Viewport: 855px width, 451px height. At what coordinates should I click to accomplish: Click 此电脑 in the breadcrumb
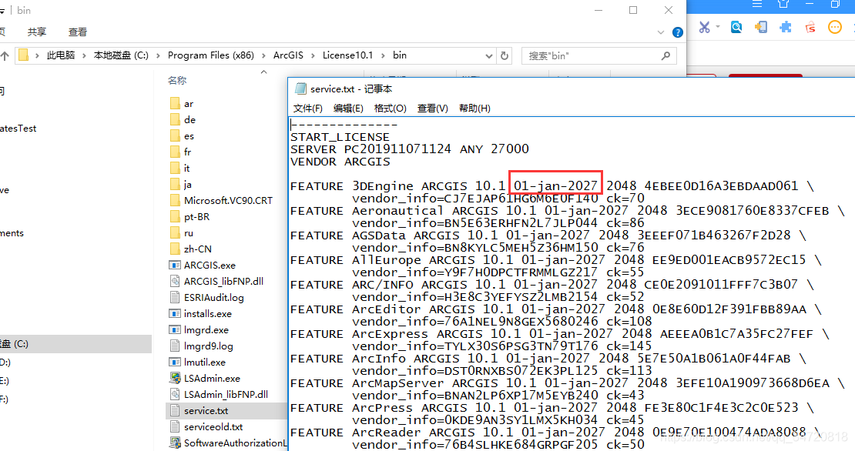(61, 55)
